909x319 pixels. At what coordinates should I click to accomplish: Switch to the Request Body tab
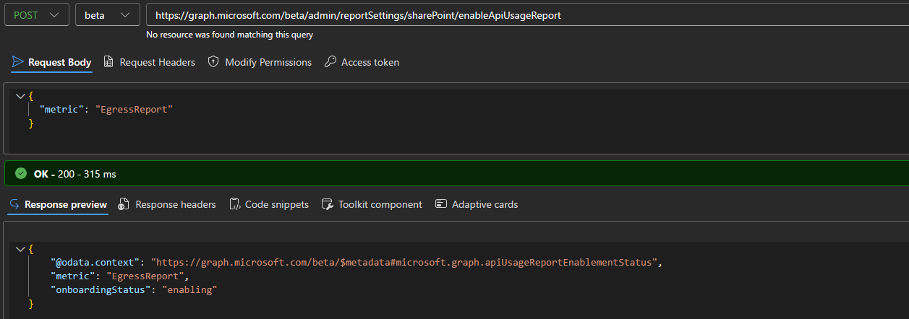click(x=51, y=62)
